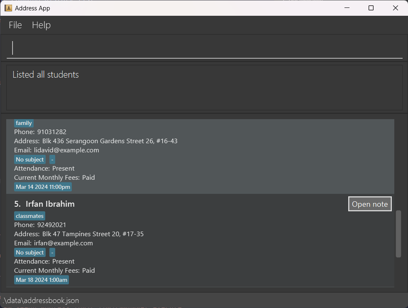The width and height of the screenshot is (408, 308).
Task: Click the Address App title bar icon
Action: [8, 8]
